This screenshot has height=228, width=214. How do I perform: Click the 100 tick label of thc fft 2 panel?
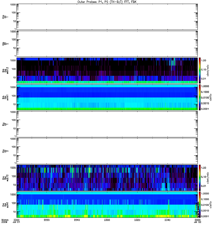tap(14, 147)
